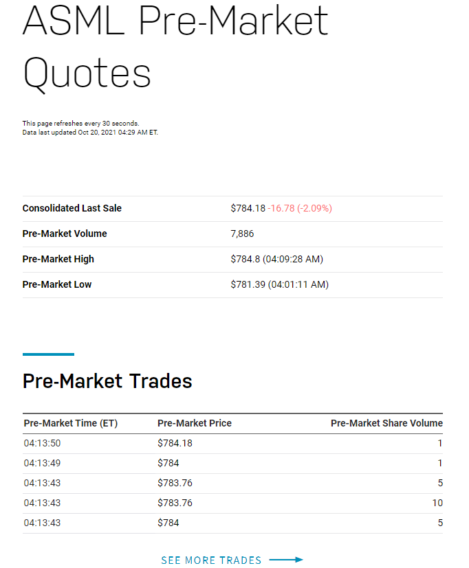Viewport: 469px width, 568px height.
Task: Click the red -16.78 (-2.09%) change value
Action: coord(300,208)
